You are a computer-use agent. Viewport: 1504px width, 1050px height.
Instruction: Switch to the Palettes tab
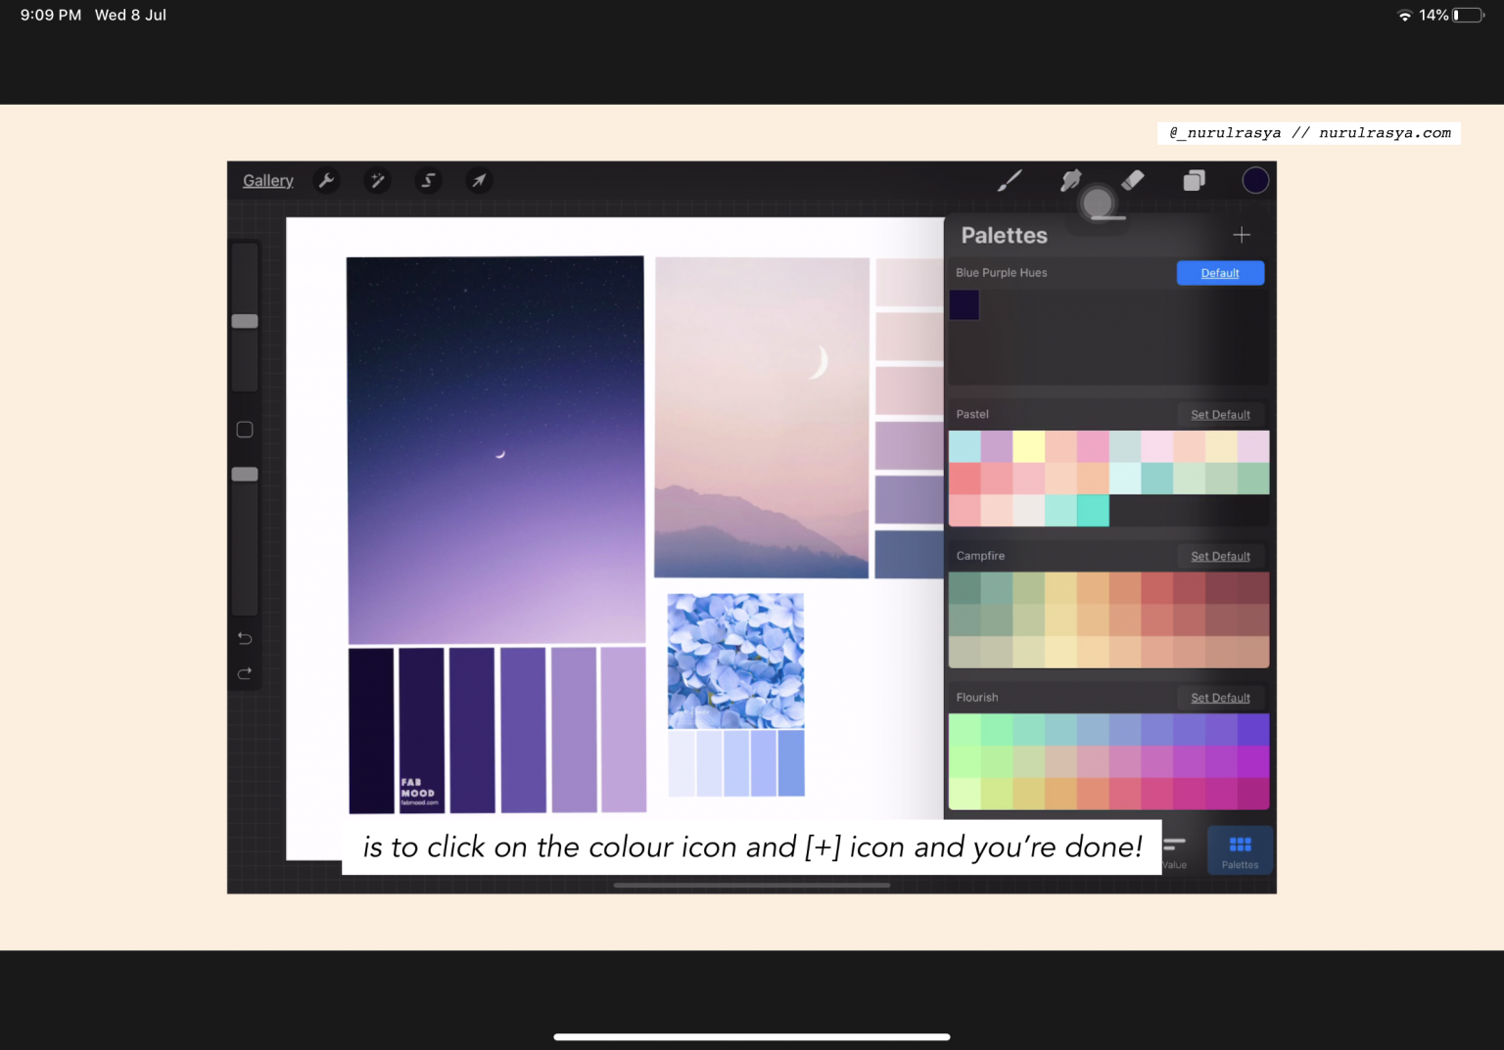pyautogui.click(x=1240, y=849)
